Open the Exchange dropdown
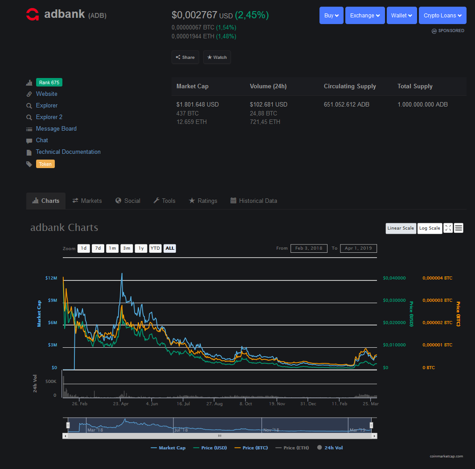 365,16
